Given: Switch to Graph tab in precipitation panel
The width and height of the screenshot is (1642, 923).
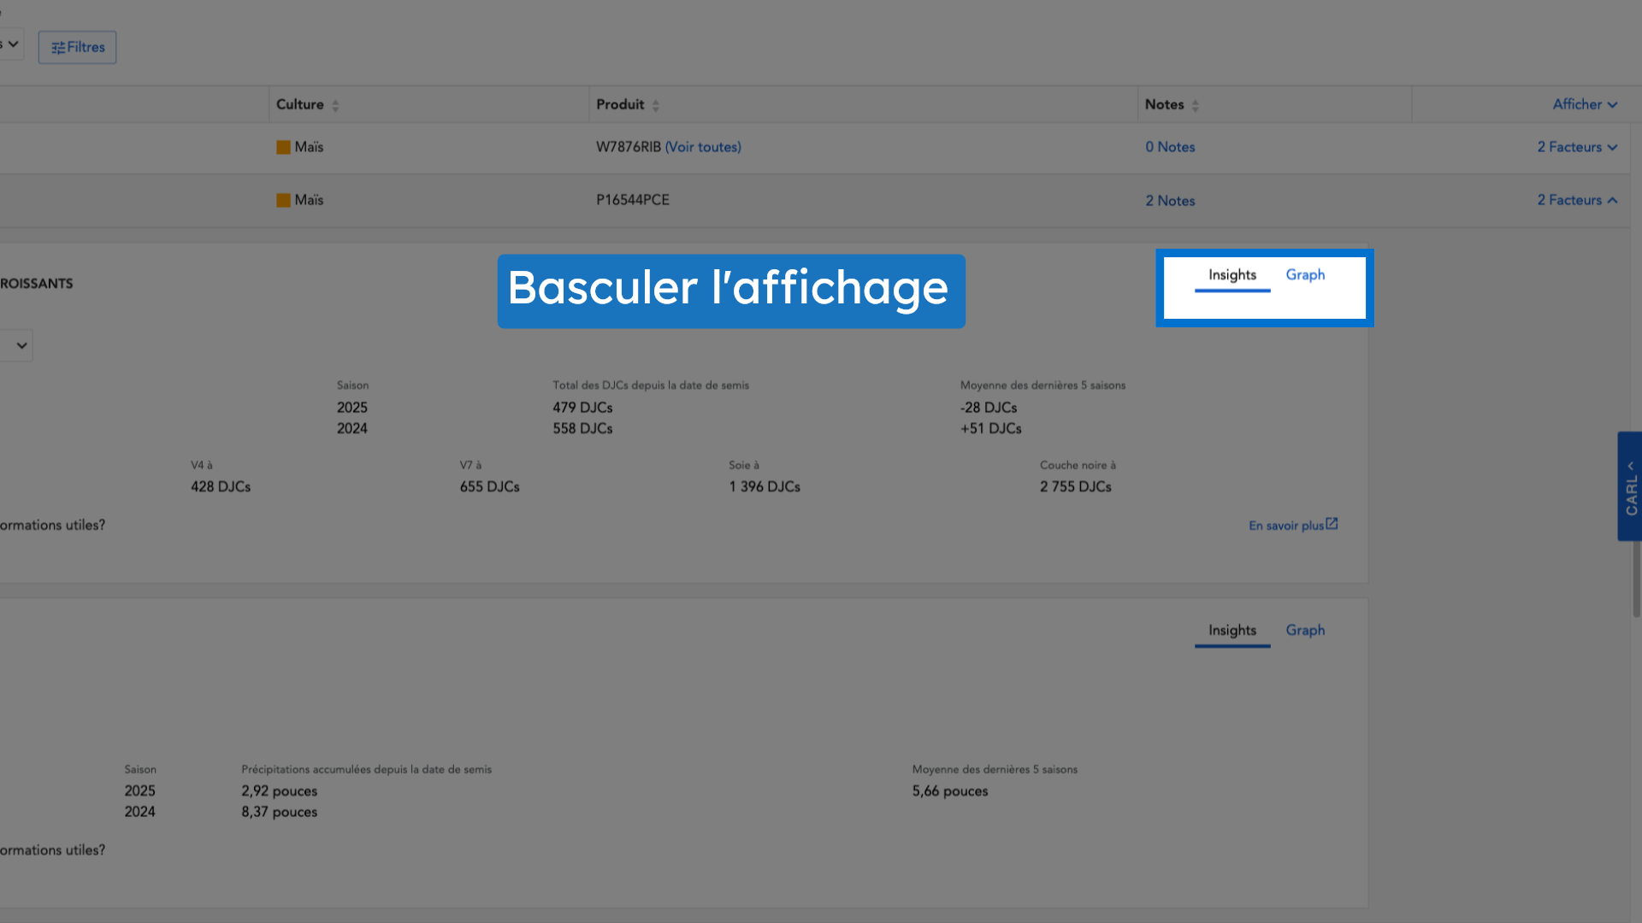Looking at the screenshot, I should point(1305,631).
